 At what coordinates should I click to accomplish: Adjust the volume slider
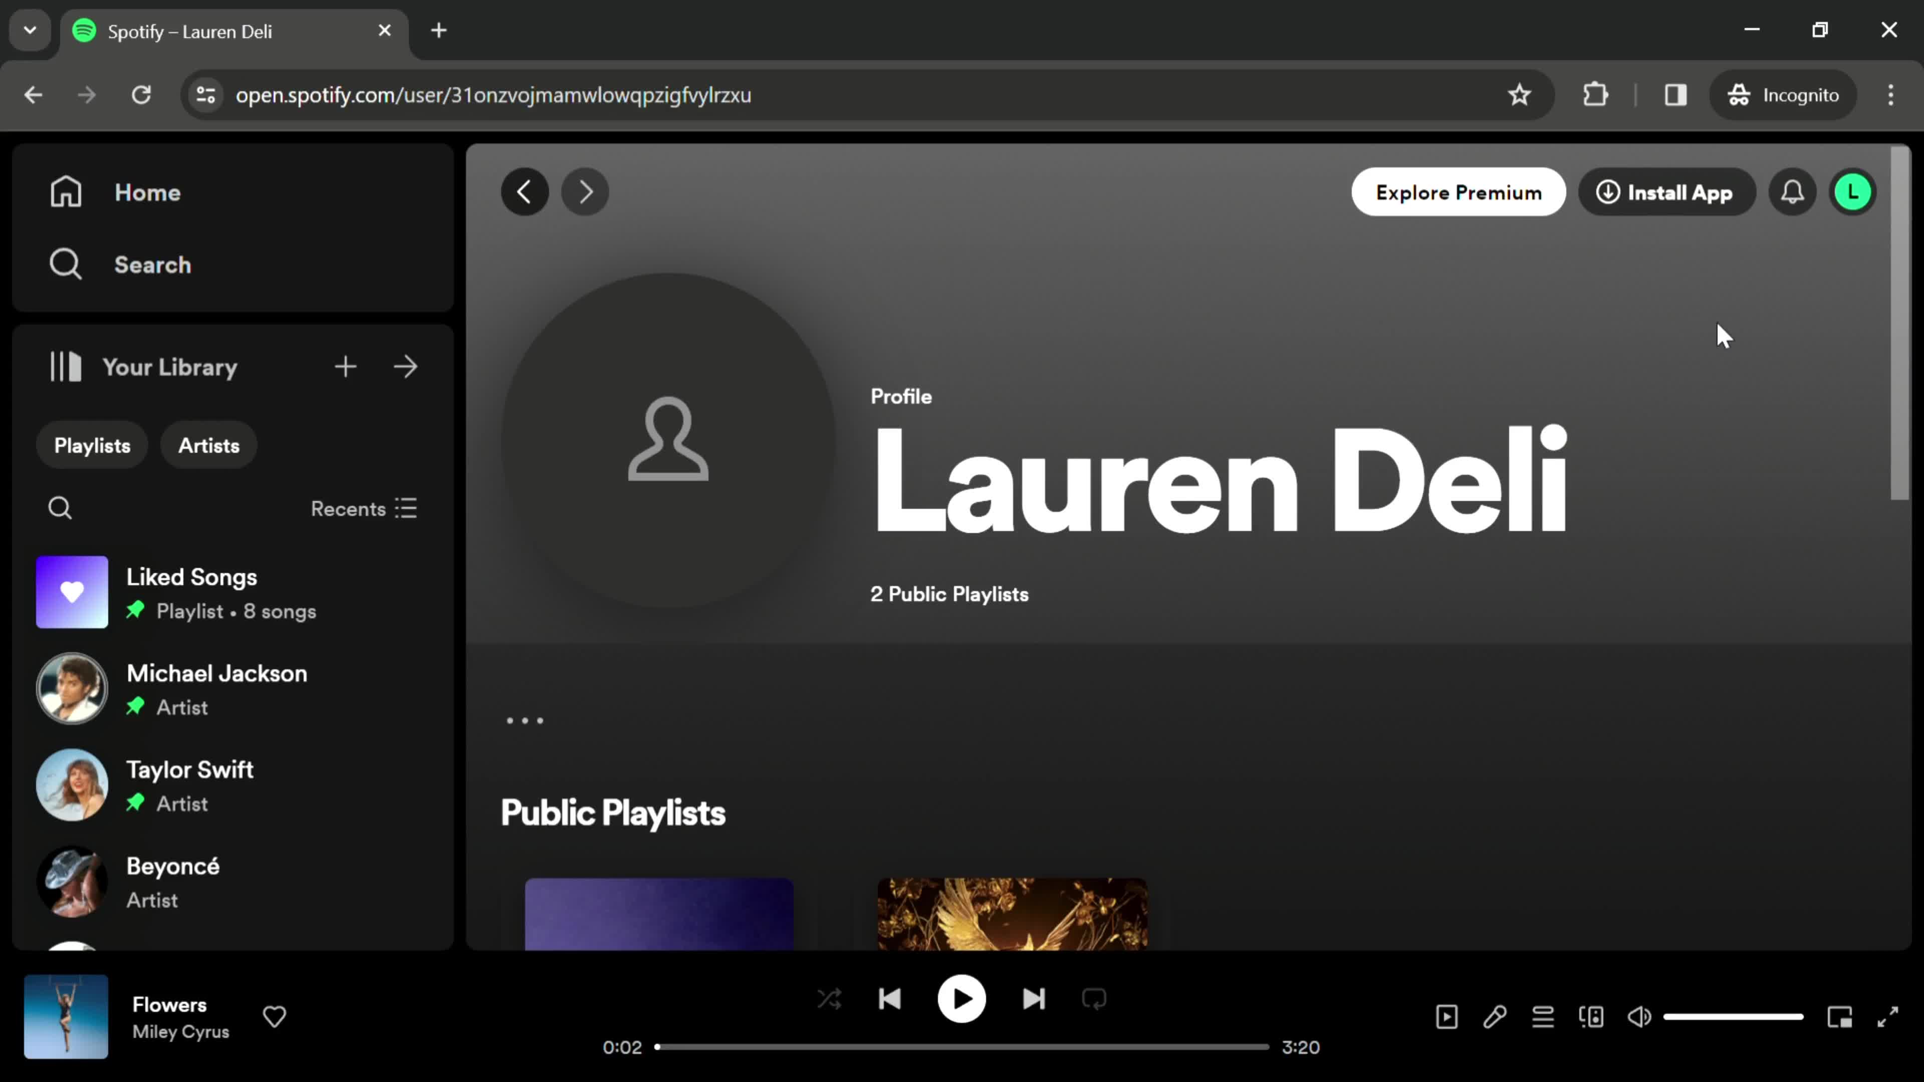click(x=1734, y=1016)
